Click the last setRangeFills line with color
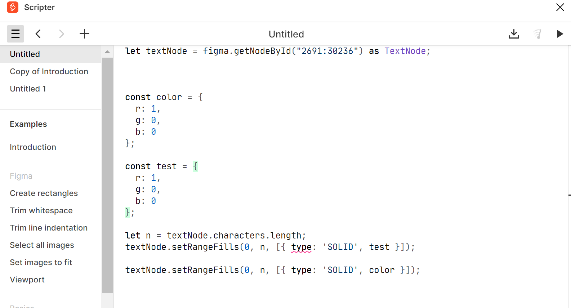 272,270
